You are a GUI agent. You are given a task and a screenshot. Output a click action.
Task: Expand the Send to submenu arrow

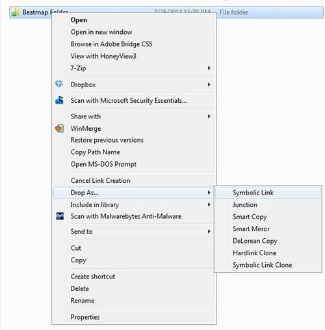pos(209,232)
